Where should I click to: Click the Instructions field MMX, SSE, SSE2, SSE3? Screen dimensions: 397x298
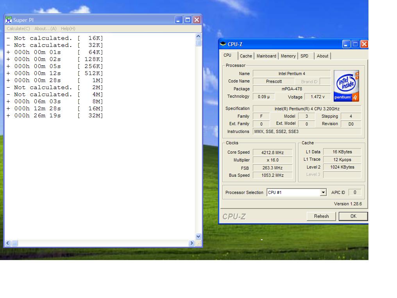click(307, 131)
